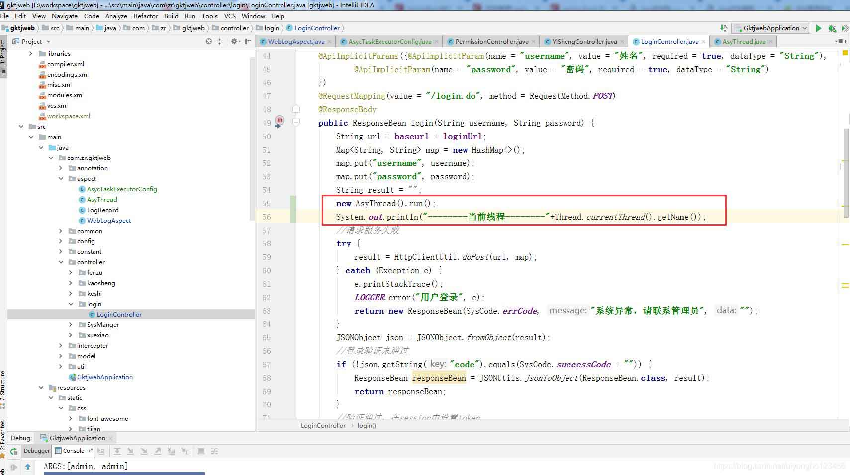Open the Refactor menu
This screenshot has height=475, width=850.
(145, 16)
